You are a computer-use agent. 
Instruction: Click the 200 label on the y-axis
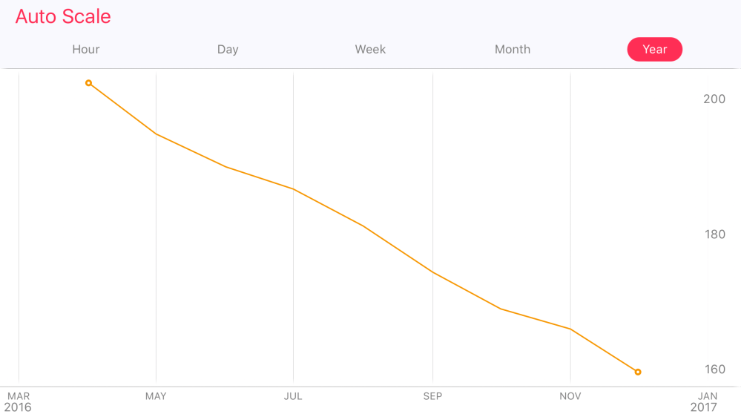pos(714,99)
